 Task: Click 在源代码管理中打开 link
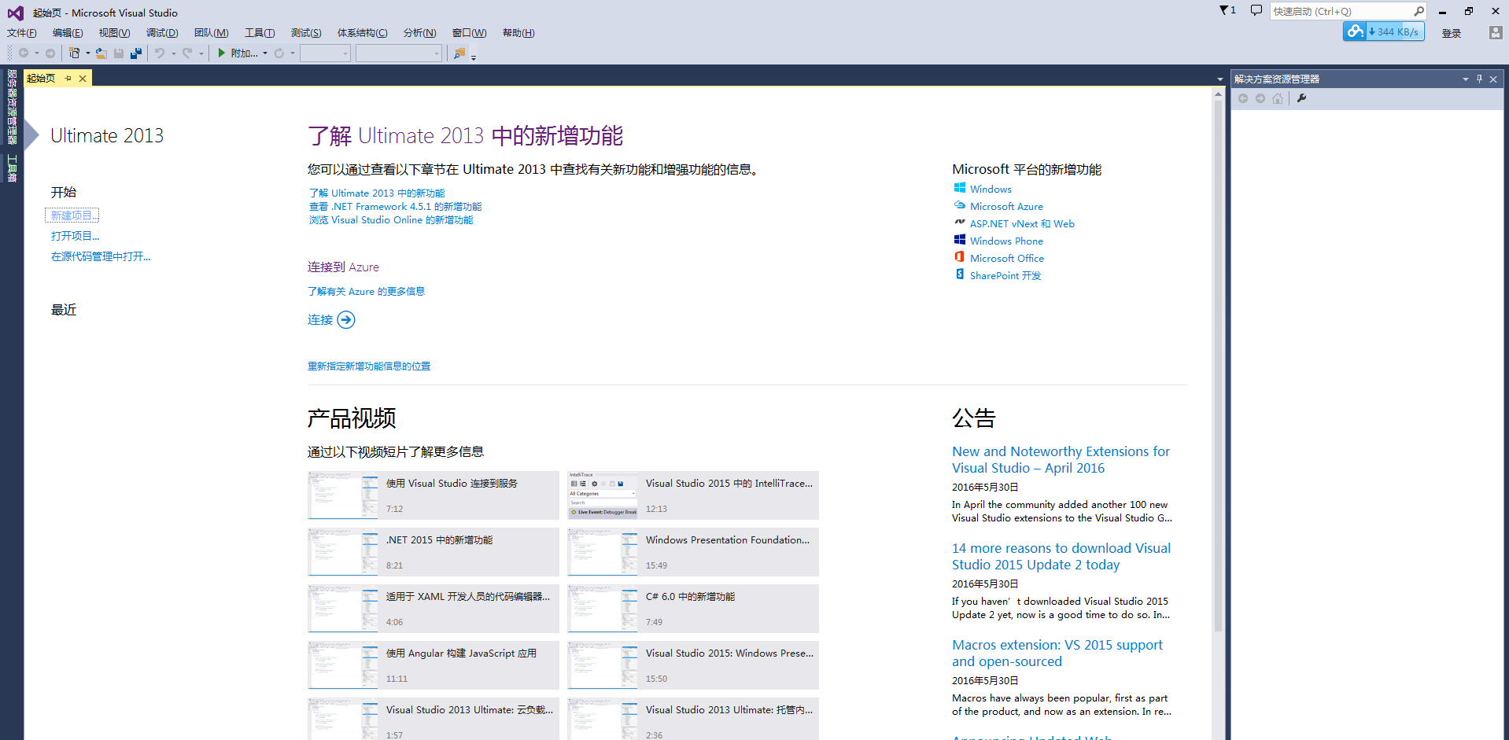click(101, 256)
